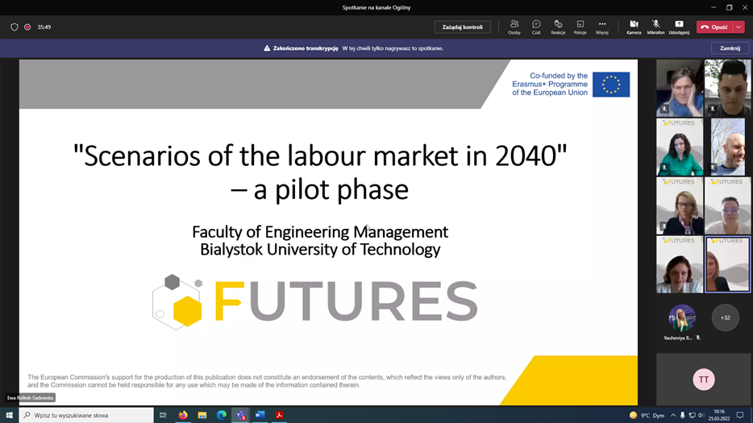Image resolution: width=753 pixels, height=423 pixels.
Task: Open the Czat chat panel
Action: (536, 27)
